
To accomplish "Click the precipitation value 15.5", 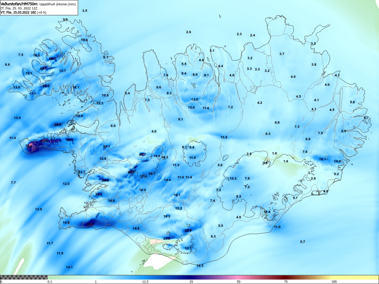I will (79, 116).
